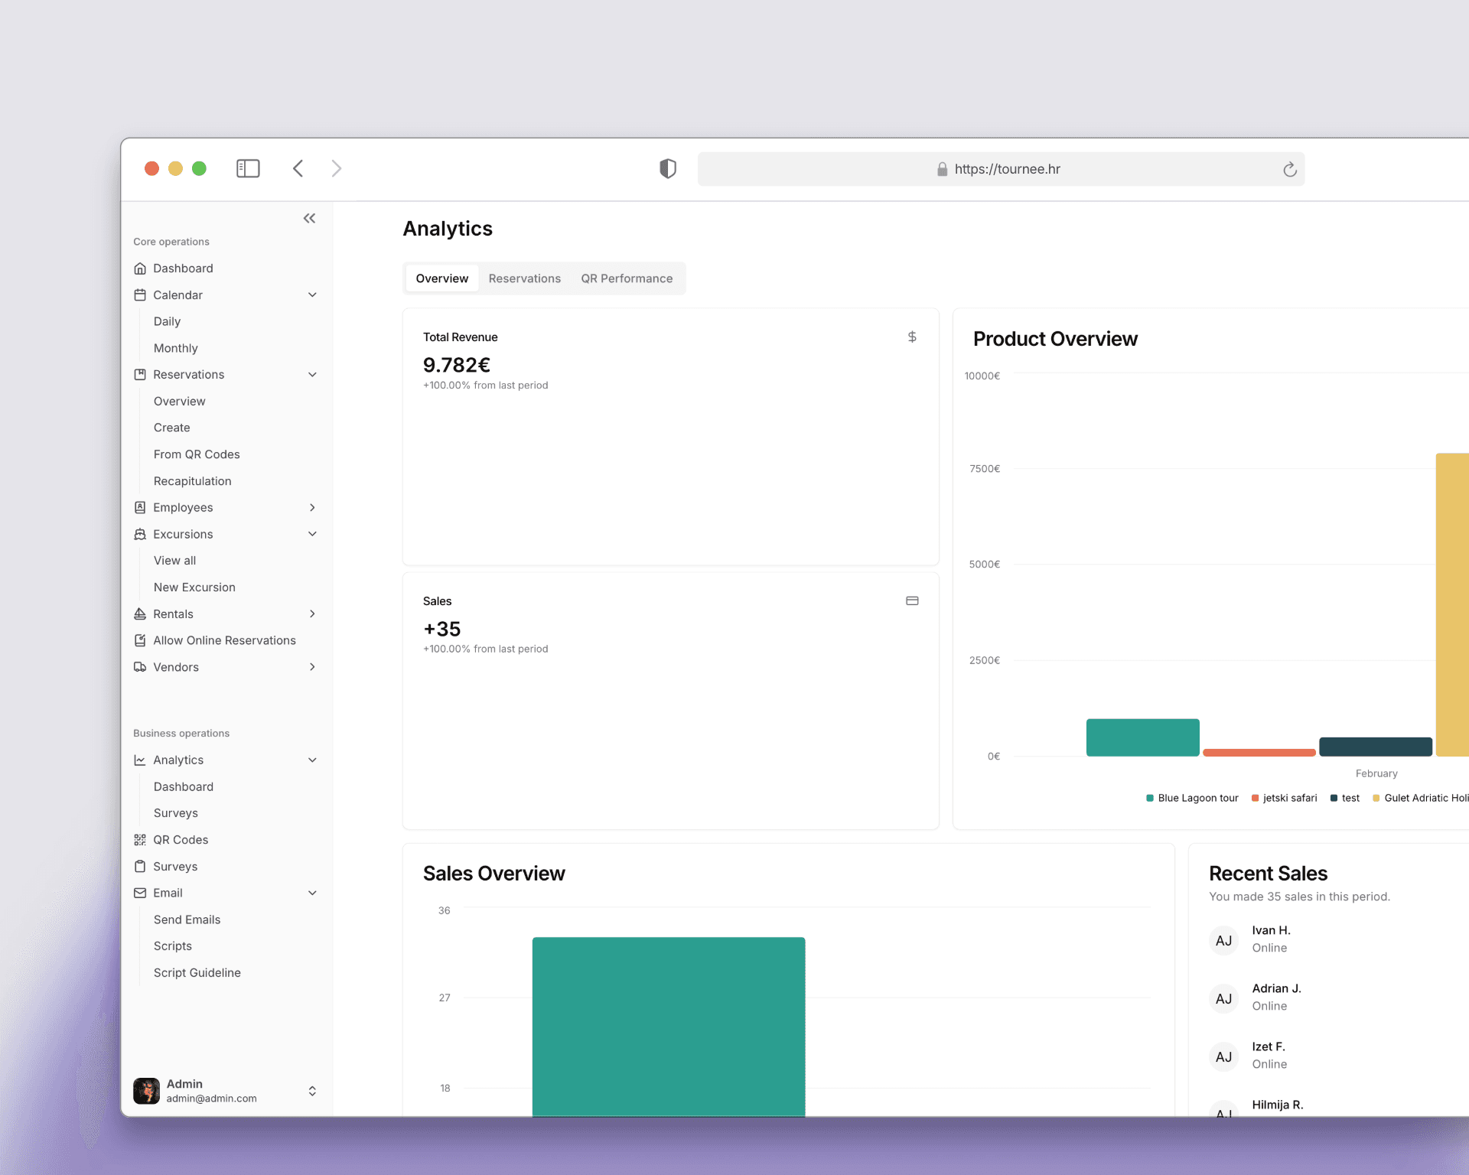The image size is (1469, 1175).
Task: Select the QR Codes icon under Business operations
Action: 140,839
